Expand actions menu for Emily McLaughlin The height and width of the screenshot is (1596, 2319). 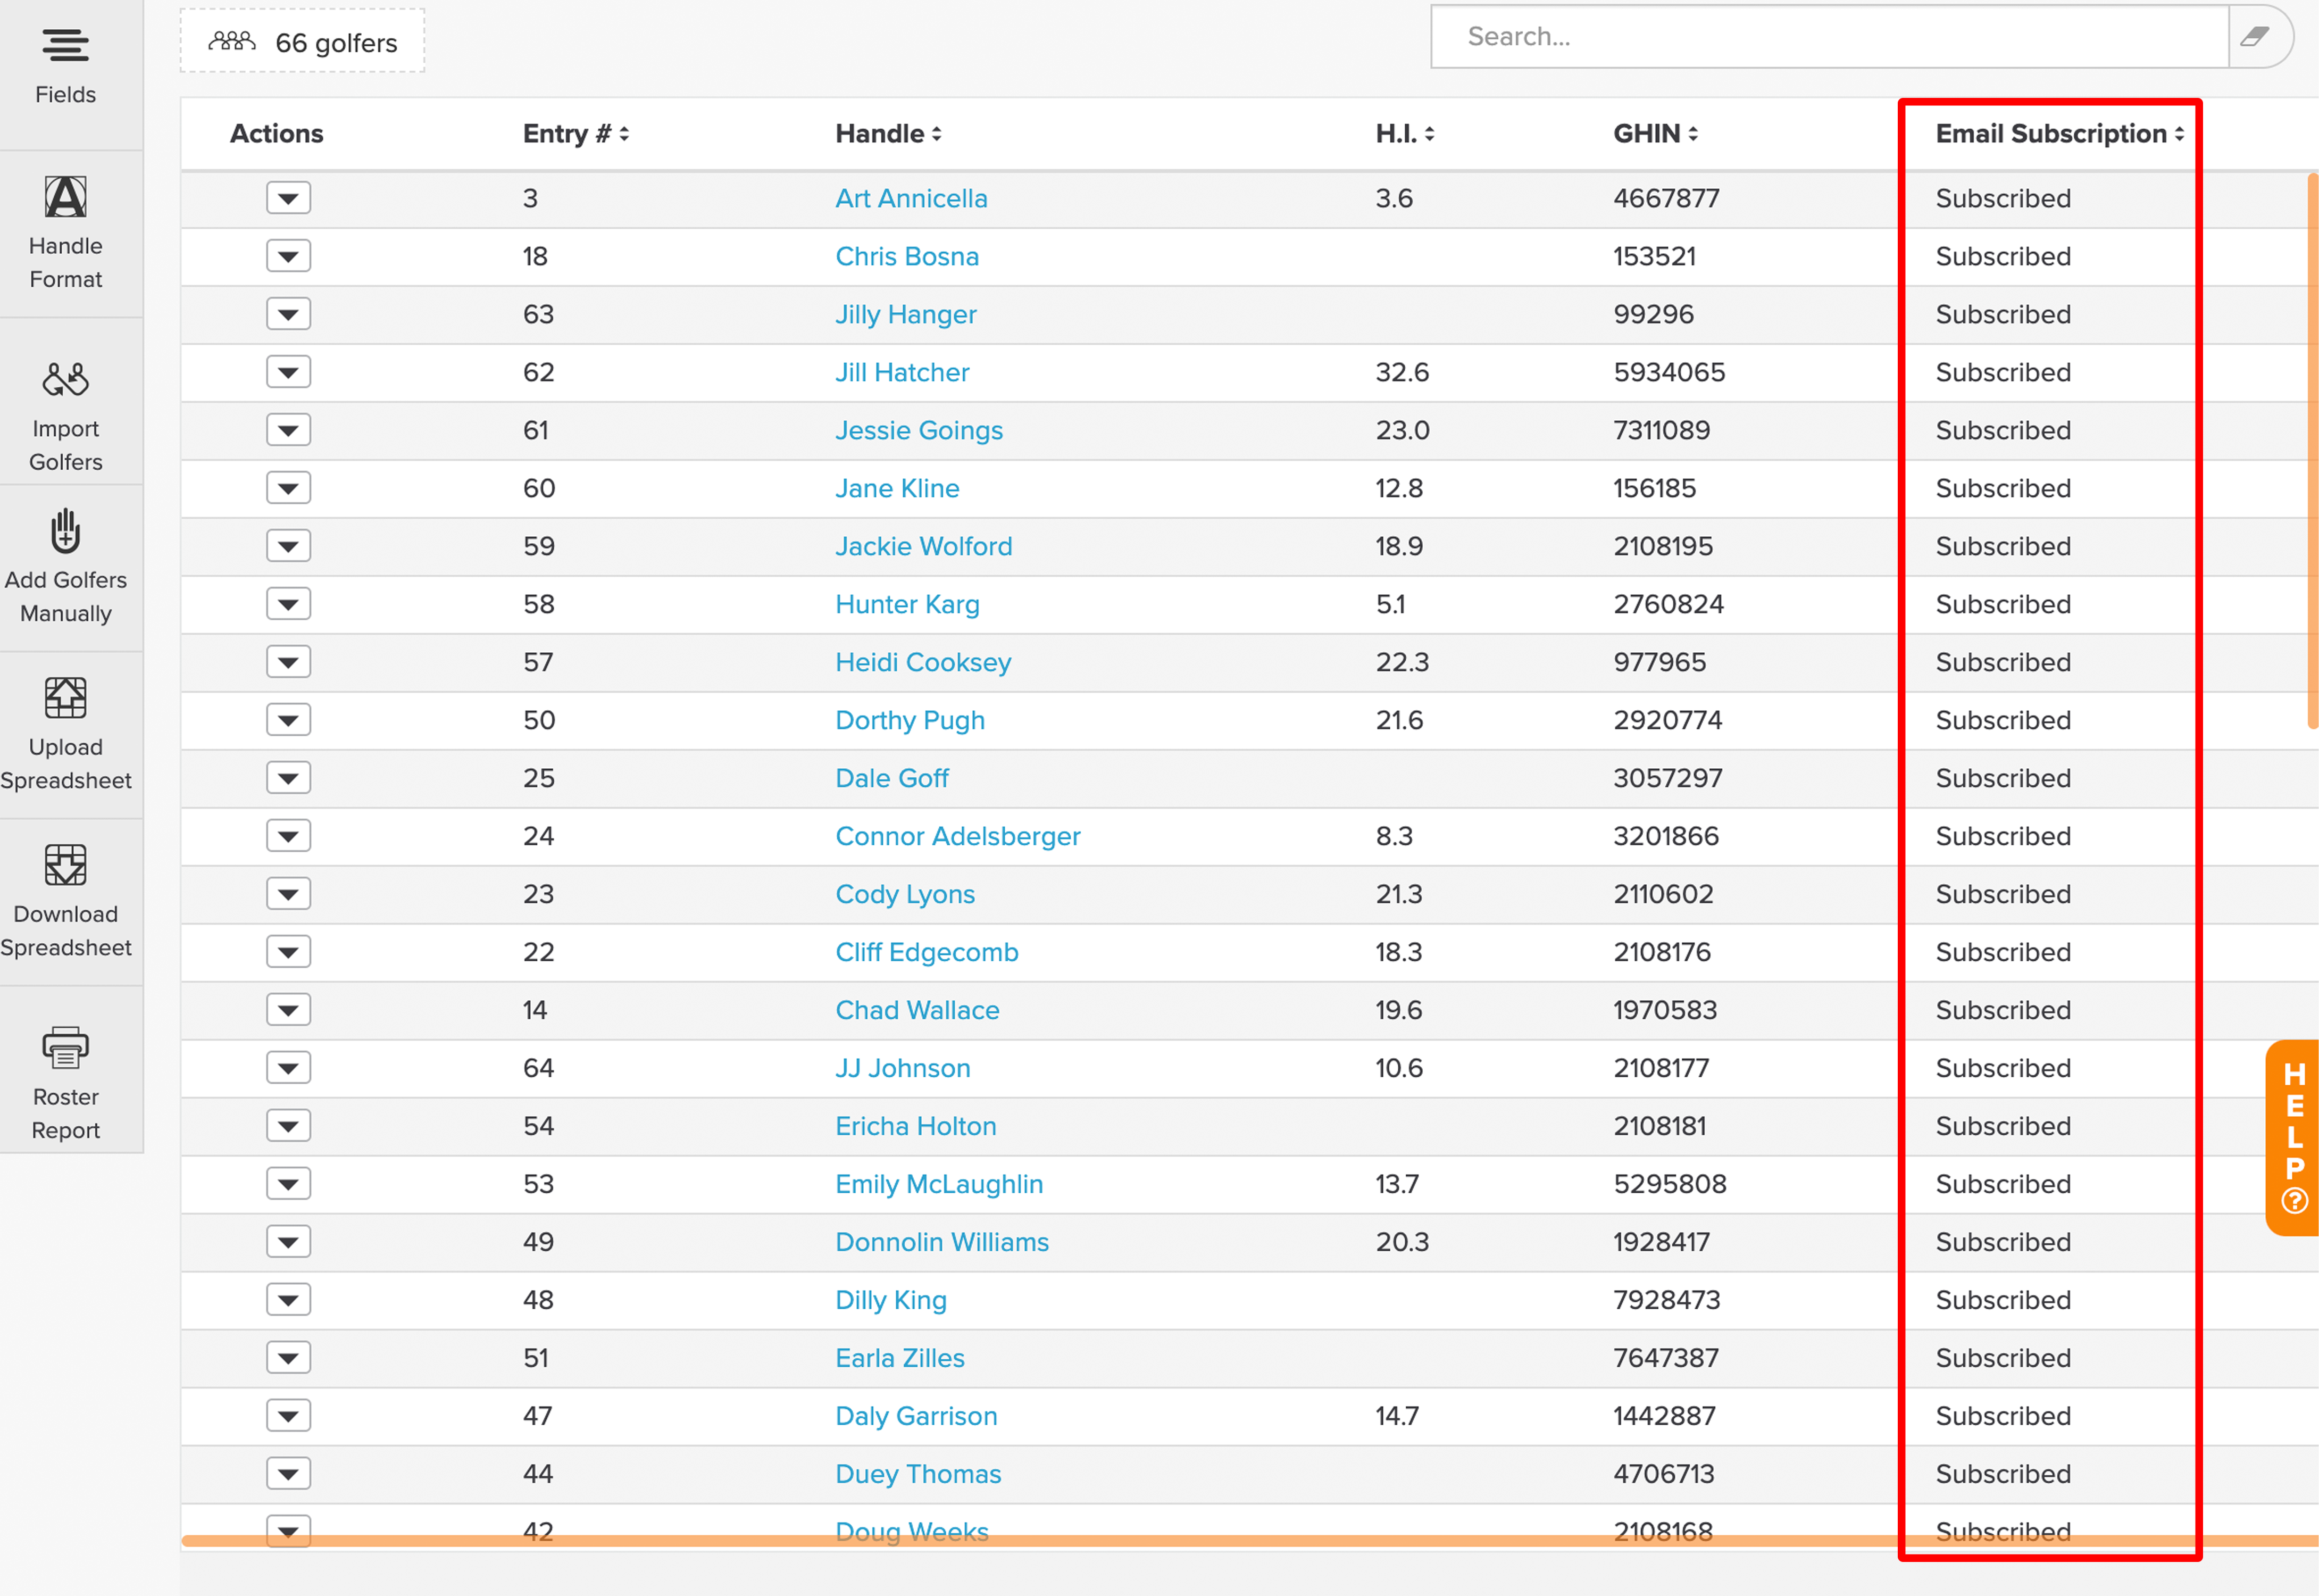[x=288, y=1184]
